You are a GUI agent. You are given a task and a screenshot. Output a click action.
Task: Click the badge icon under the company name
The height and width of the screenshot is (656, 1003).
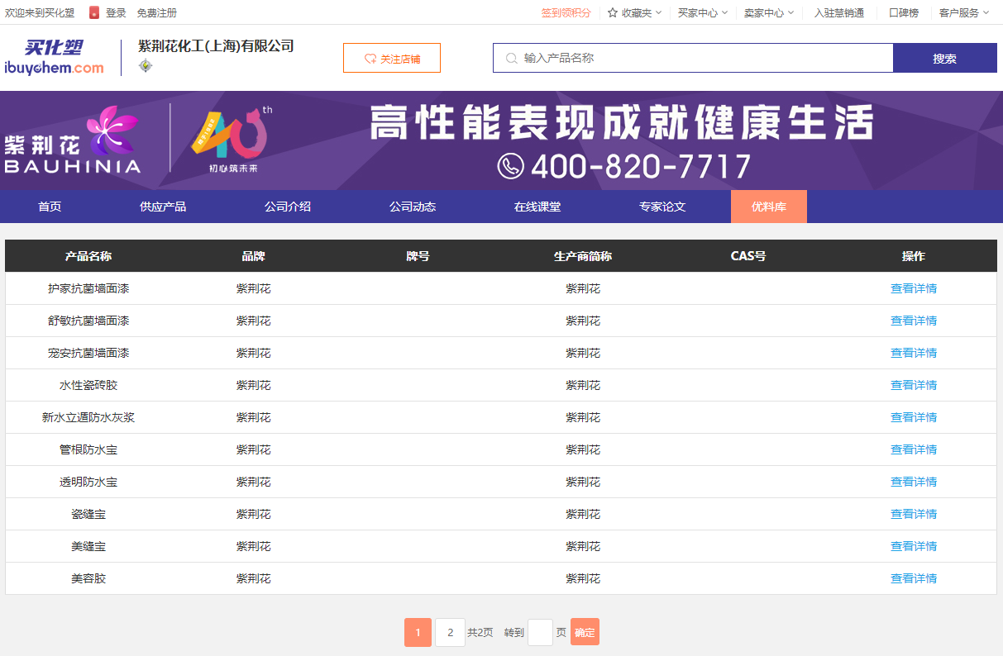[146, 65]
